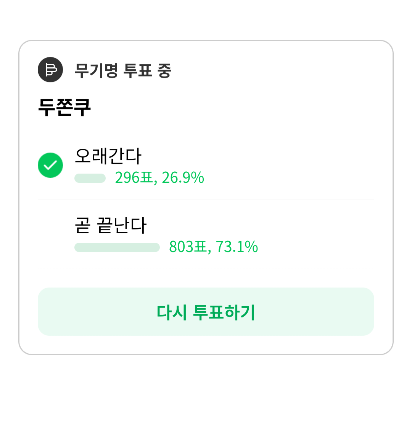
Task: Toggle the green checkmark beside 오래간다
Action: pyautogui.click(x=50, y=165)
